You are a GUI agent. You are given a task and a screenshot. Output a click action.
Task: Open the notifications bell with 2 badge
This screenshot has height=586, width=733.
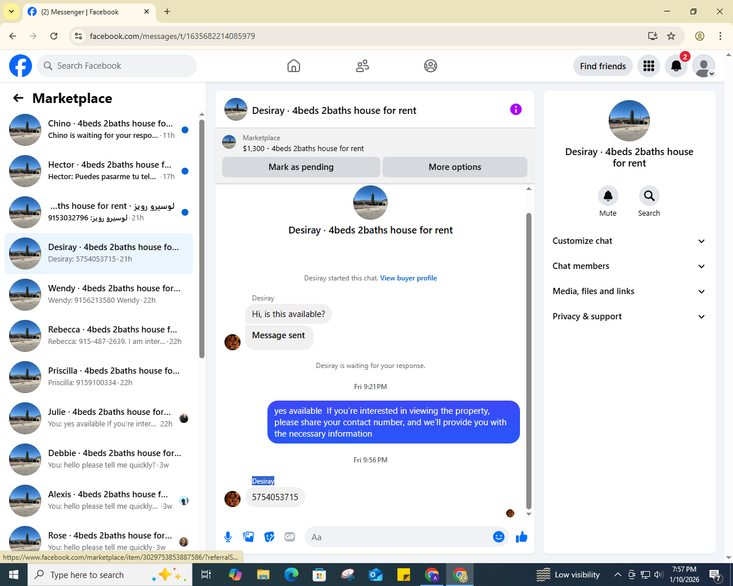(x=676, y=66)
